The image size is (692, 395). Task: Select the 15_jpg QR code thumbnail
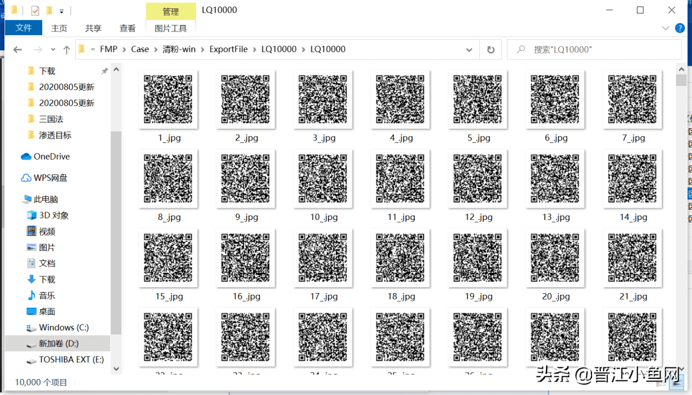pyautogui.click(x=168, y=258)
